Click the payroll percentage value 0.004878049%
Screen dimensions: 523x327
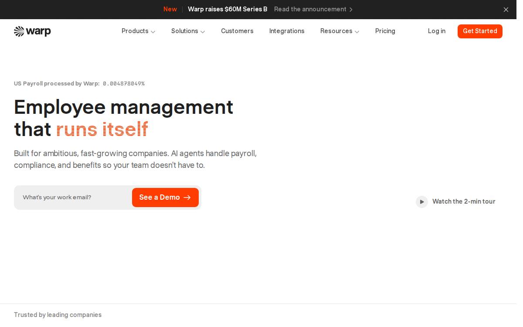(x=124, y=84)
